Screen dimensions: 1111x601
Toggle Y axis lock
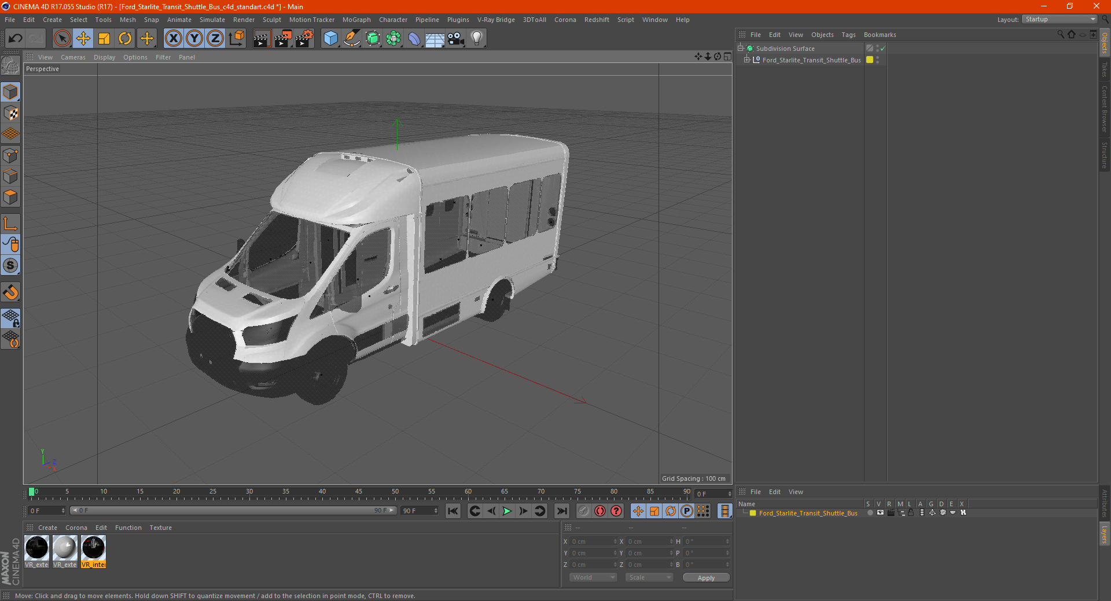pyautogui.click(x=194, y=39)
